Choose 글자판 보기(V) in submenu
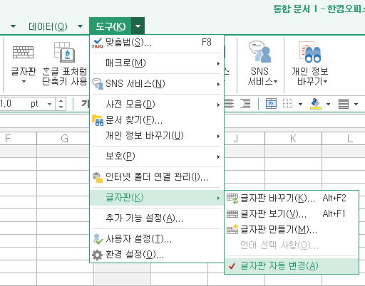This screenshot has width=365, height=286. pos(292,214)
